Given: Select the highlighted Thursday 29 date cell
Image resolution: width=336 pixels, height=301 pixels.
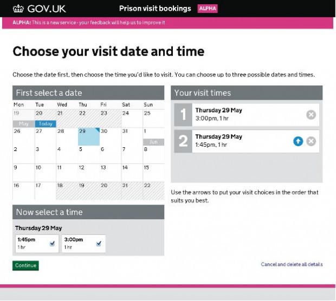Looking at the screenshot, I should 89,136.
